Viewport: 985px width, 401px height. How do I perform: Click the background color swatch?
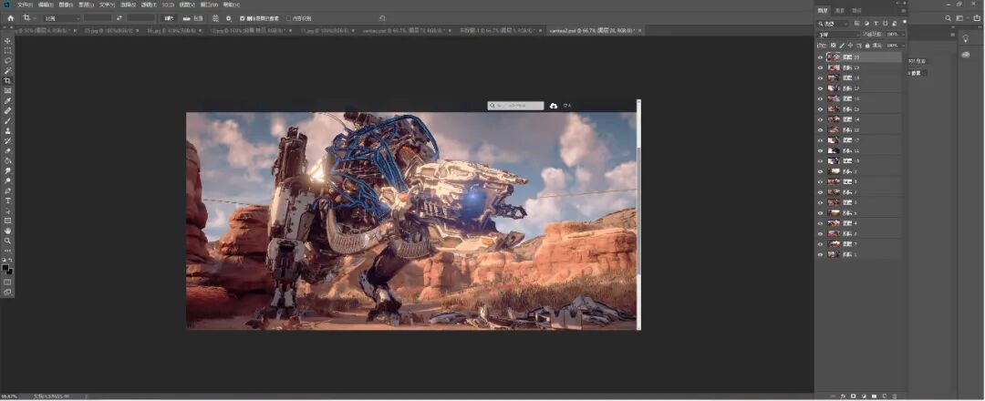point(9,271)
